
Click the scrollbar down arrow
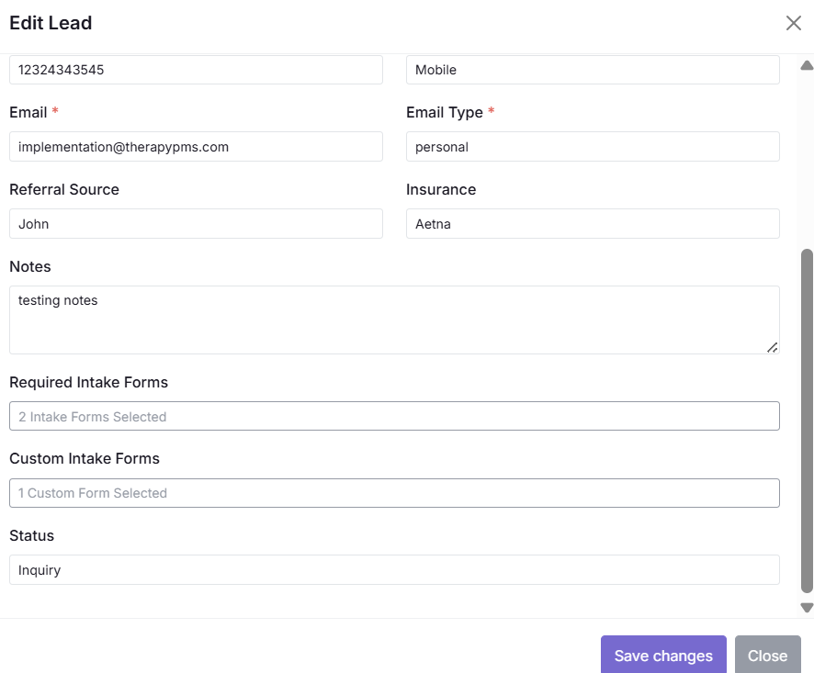tap(807, 607)
